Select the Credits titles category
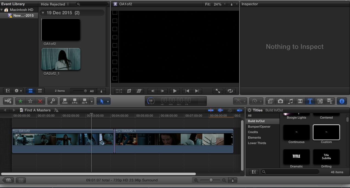 pyautogui.click(x=253, y=132)
